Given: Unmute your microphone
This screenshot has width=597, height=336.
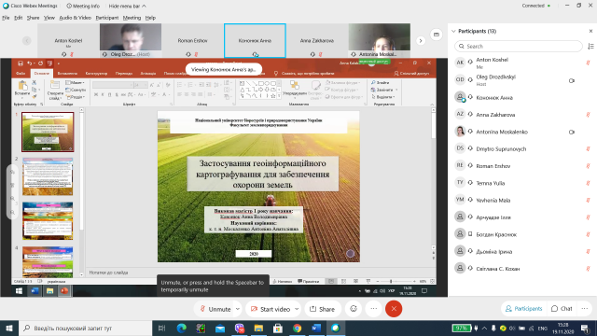Looking at the screenshot, I should (215, 309).
